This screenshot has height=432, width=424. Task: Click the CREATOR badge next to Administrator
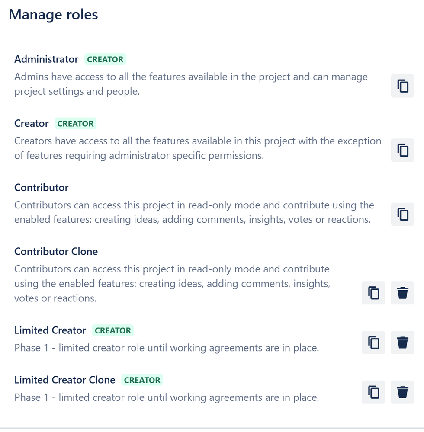tap(105, 59)
